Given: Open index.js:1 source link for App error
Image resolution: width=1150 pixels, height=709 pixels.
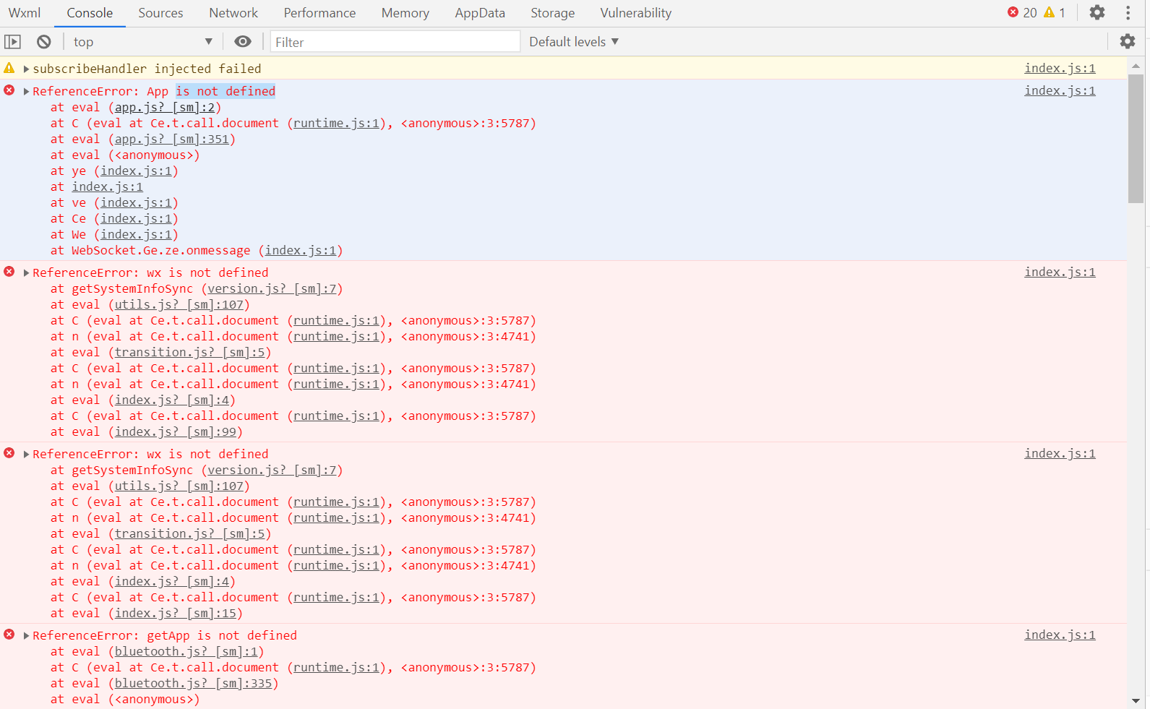Looking at the screenshot, I should tap(1060, 90).
